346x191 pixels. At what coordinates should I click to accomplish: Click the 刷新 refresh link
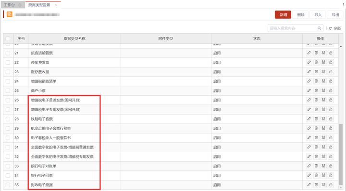335,28
